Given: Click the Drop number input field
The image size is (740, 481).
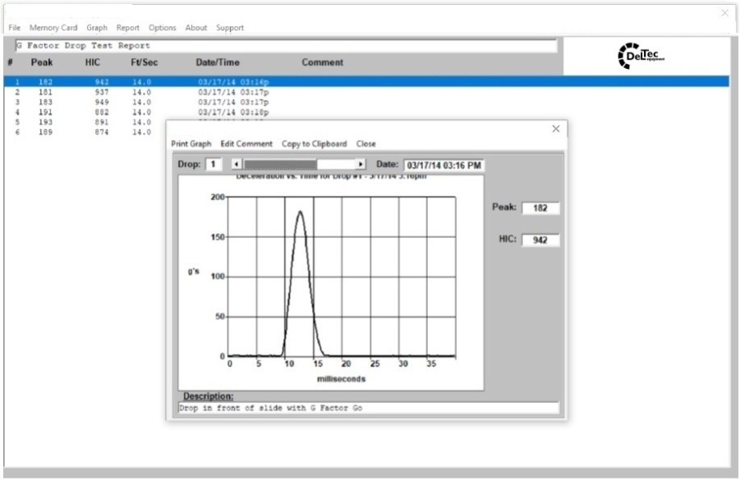Looking at the screenshot, I should (x=214, y=165).
